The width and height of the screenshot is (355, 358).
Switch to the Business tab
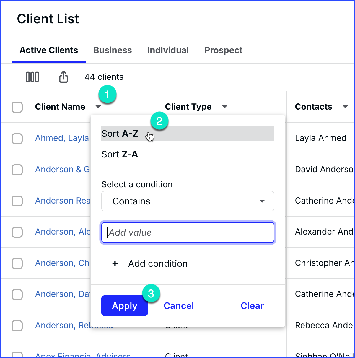(x=113, y=50)
